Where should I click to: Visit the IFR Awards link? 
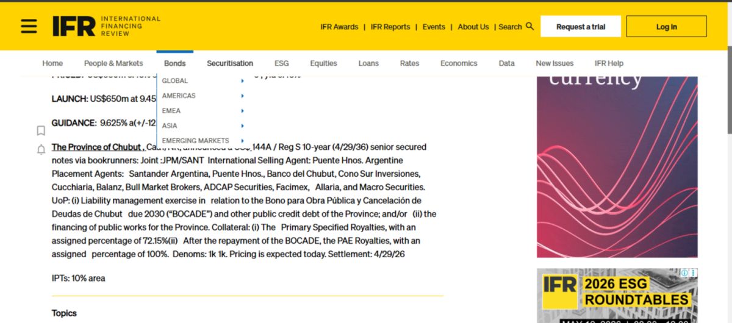point(339,27)
